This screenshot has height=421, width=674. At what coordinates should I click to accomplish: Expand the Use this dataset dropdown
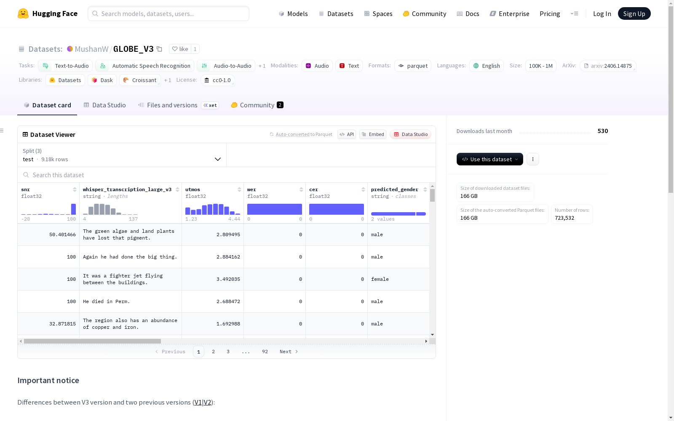(x=490, y=159)
